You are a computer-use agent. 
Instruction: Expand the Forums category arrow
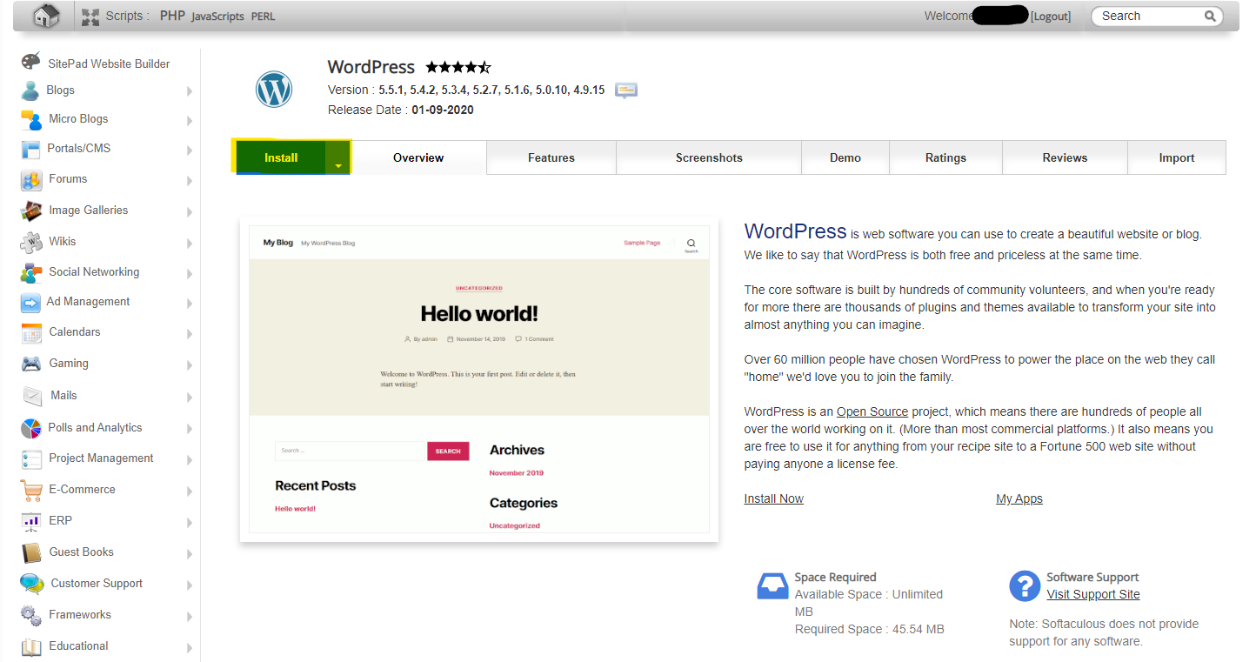[189, 180]
